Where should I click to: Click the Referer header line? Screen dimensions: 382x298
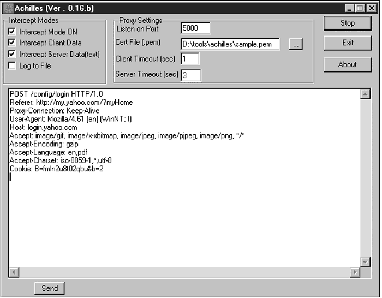71,102
